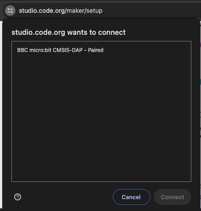Click 'studio.code.org' in the dialog title
Image resolution: width=201 pixels, height=211 pixels.
click(38, 33)
